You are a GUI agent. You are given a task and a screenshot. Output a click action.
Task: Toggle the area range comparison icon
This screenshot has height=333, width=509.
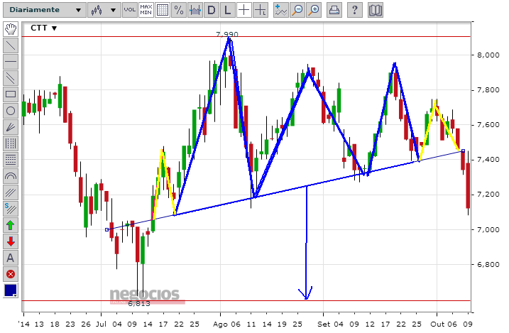coord(195,10)
